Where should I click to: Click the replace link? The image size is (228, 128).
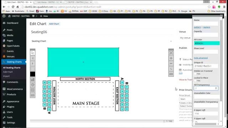click(x=207, y=27)
